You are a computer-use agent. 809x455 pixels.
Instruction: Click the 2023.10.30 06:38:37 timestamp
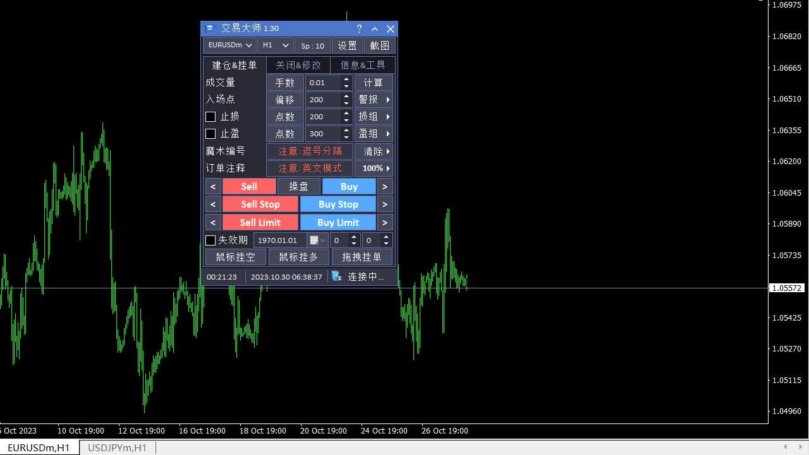point(286,277)
